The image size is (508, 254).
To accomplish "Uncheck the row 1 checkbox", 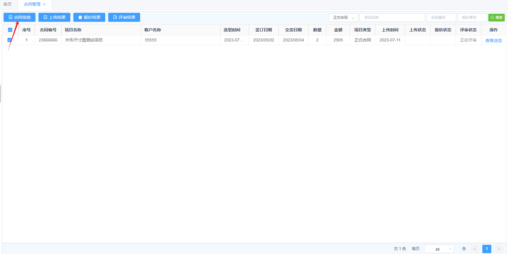I will [x=10, y=40].
